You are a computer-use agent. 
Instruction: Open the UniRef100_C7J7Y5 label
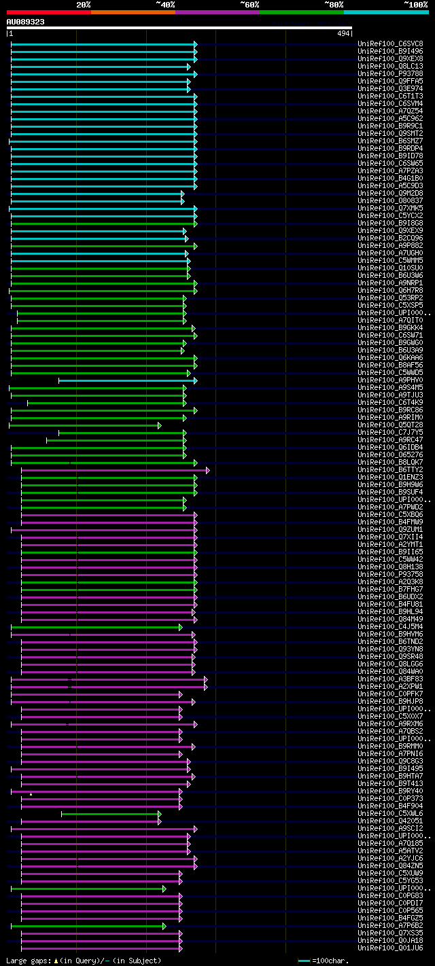click(390, 432)
